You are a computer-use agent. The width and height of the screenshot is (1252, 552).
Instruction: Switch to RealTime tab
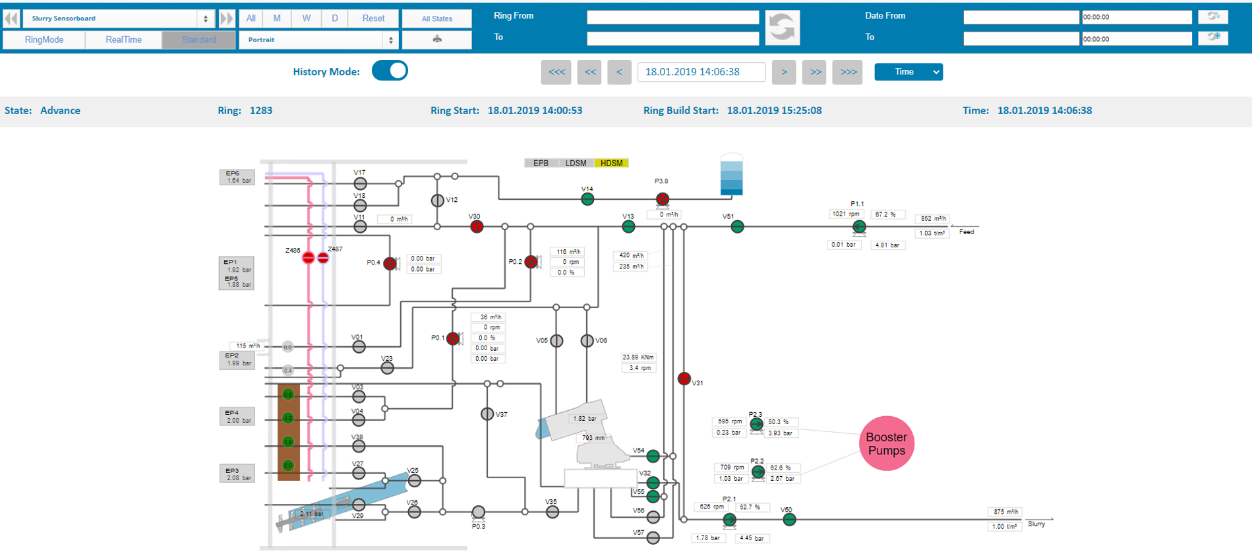123,40
